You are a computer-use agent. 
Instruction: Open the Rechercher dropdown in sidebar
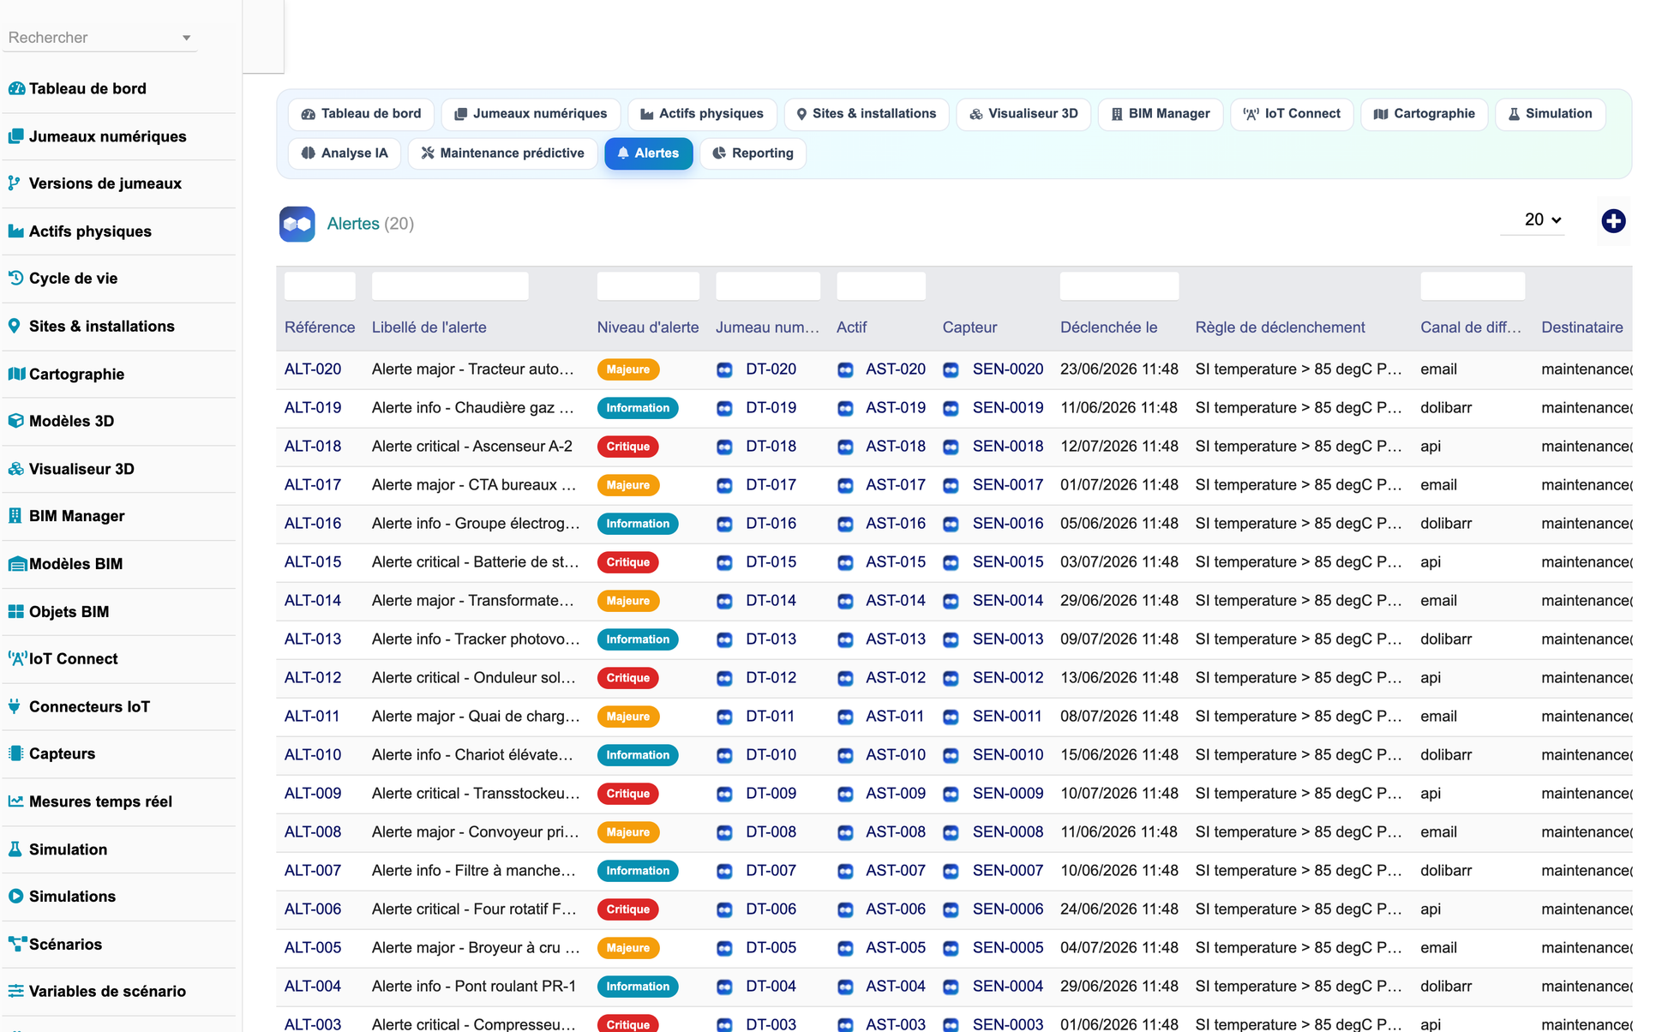point(99,38)
